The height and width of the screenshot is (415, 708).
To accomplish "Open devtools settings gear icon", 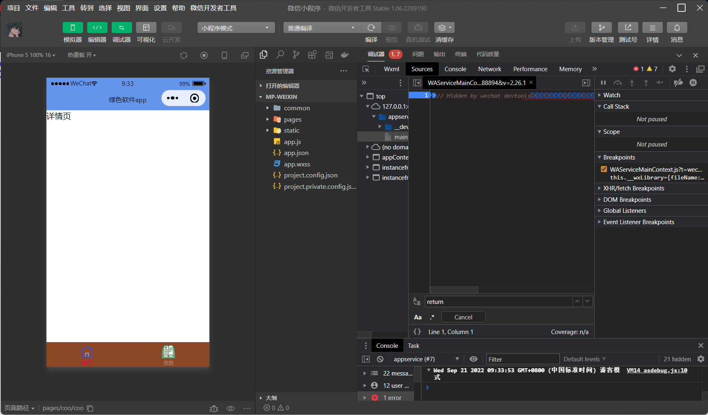I will (672, 69).
